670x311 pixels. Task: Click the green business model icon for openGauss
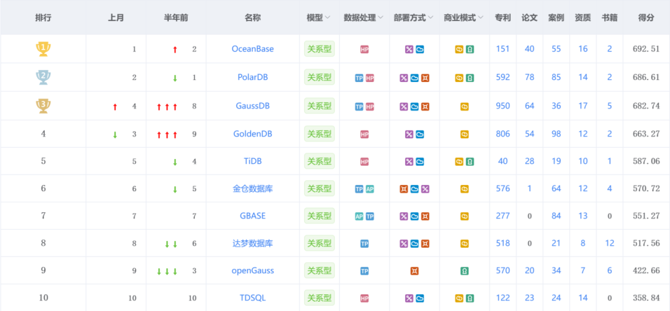pyautogui.click(x=464, y=271)
